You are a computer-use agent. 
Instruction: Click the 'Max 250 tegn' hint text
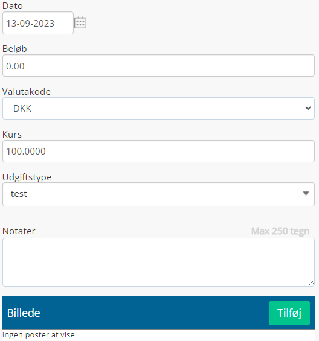click(x=280, y=231)
